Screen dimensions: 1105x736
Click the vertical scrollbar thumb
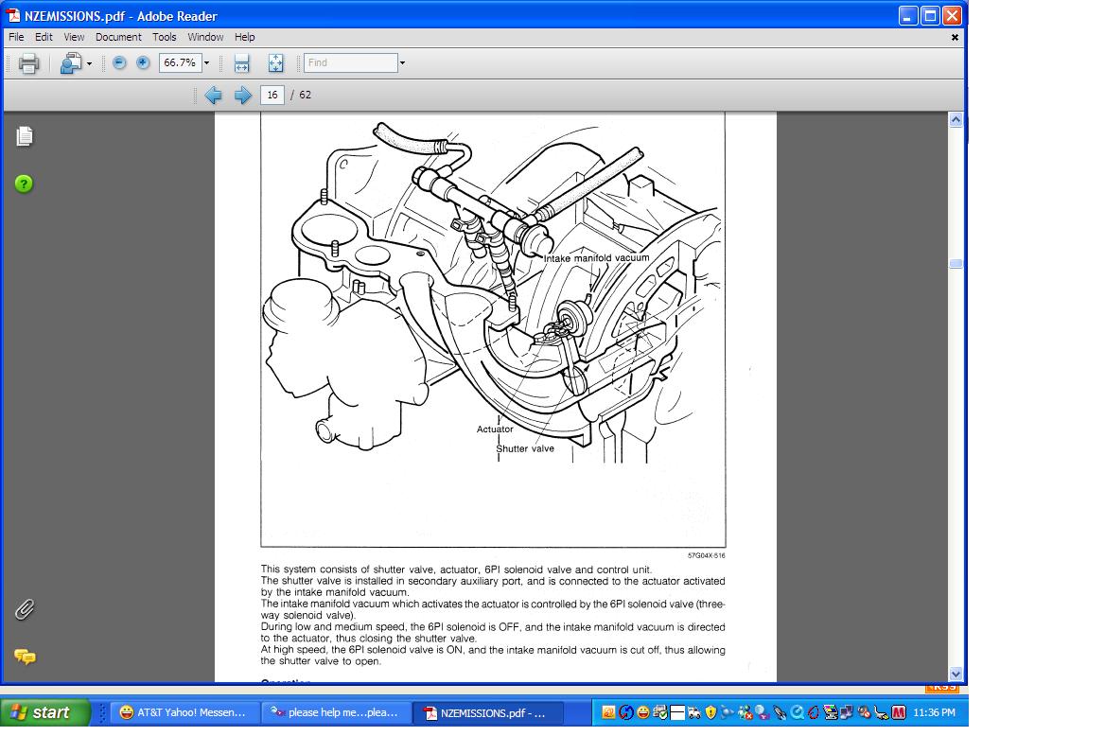pyautogui.click(x=956, y=264)
